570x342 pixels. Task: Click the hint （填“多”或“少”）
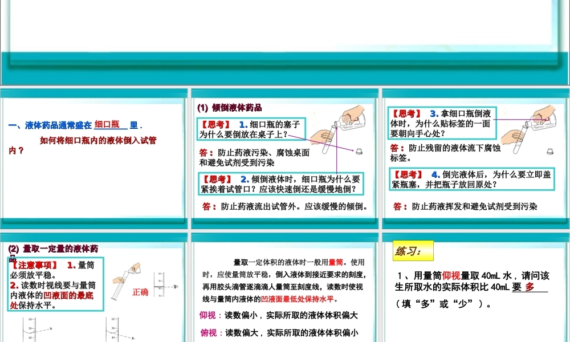443,304
